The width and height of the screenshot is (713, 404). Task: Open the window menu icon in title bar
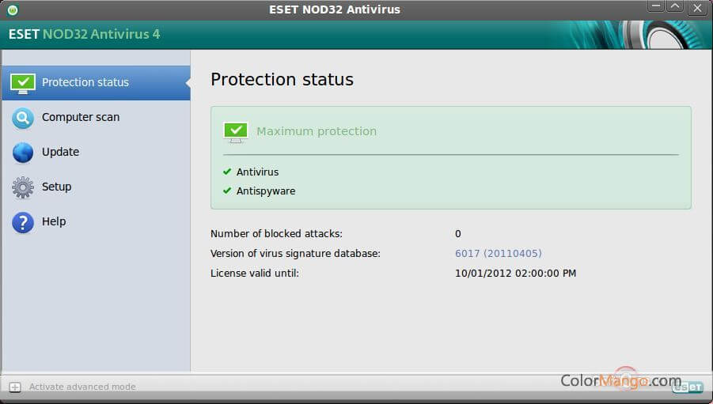tap(12, 9)
